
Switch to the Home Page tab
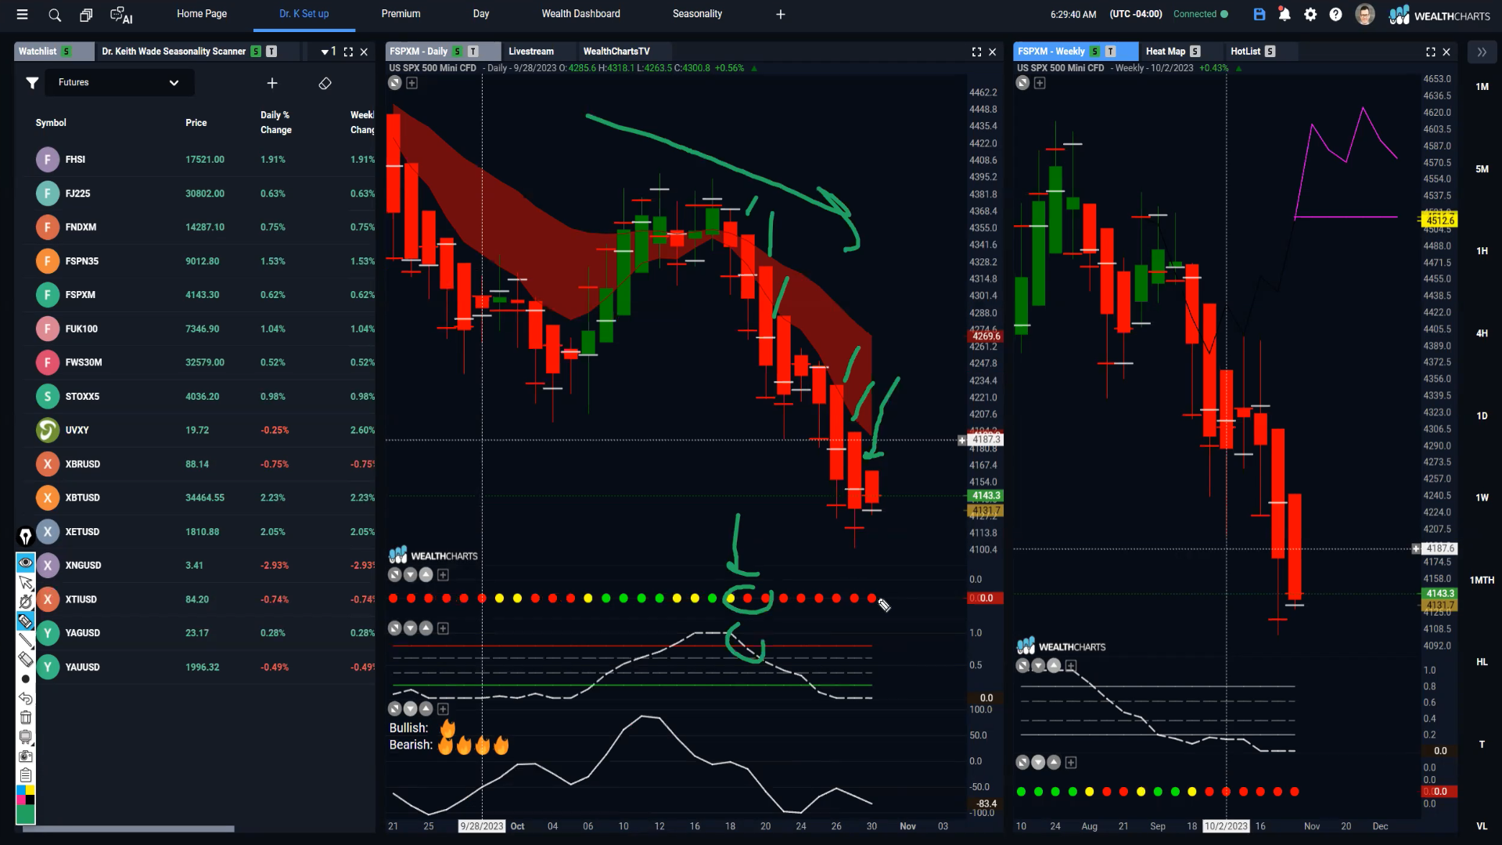pos(202,14)
